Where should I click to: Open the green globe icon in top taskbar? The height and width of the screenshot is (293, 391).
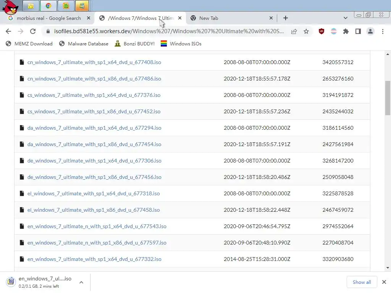tap(66, 6)
